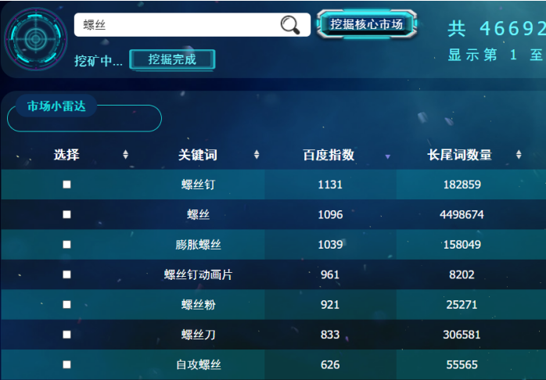Image resolution: width=546 pixels, height=380 pixels.
Task: Sort by the 选择 column arrows
Action: pyautogui.click(x=126, y=155)
